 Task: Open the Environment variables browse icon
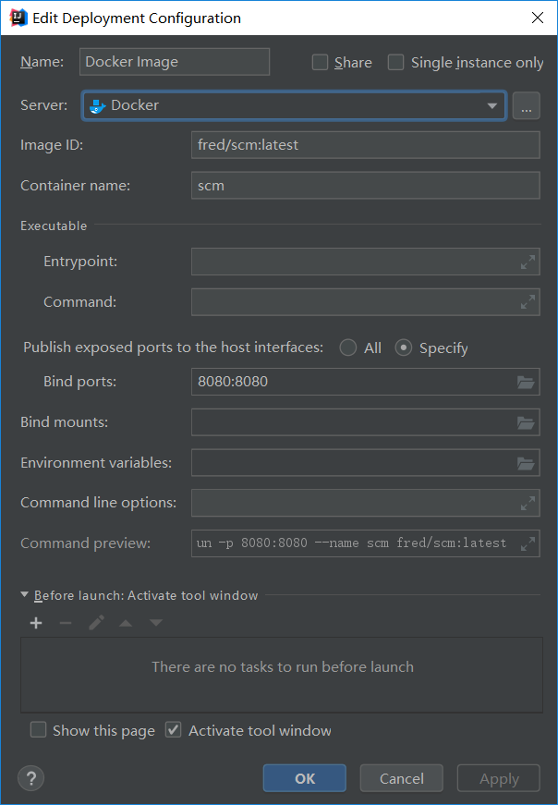pos(526,463)
